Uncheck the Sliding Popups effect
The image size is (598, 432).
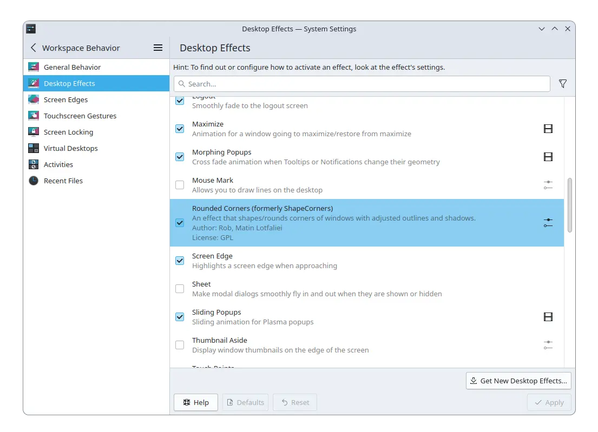(180, 317)
